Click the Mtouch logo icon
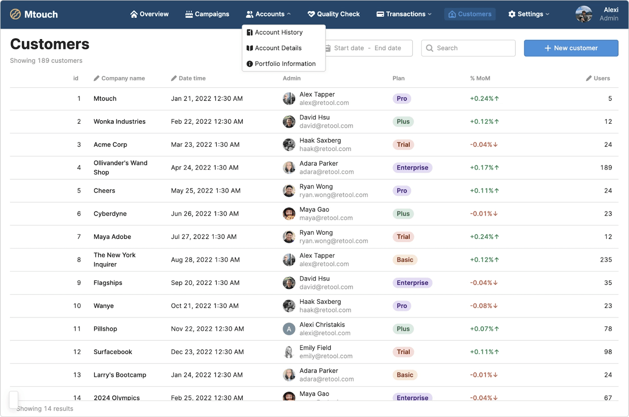 [15, 14]
